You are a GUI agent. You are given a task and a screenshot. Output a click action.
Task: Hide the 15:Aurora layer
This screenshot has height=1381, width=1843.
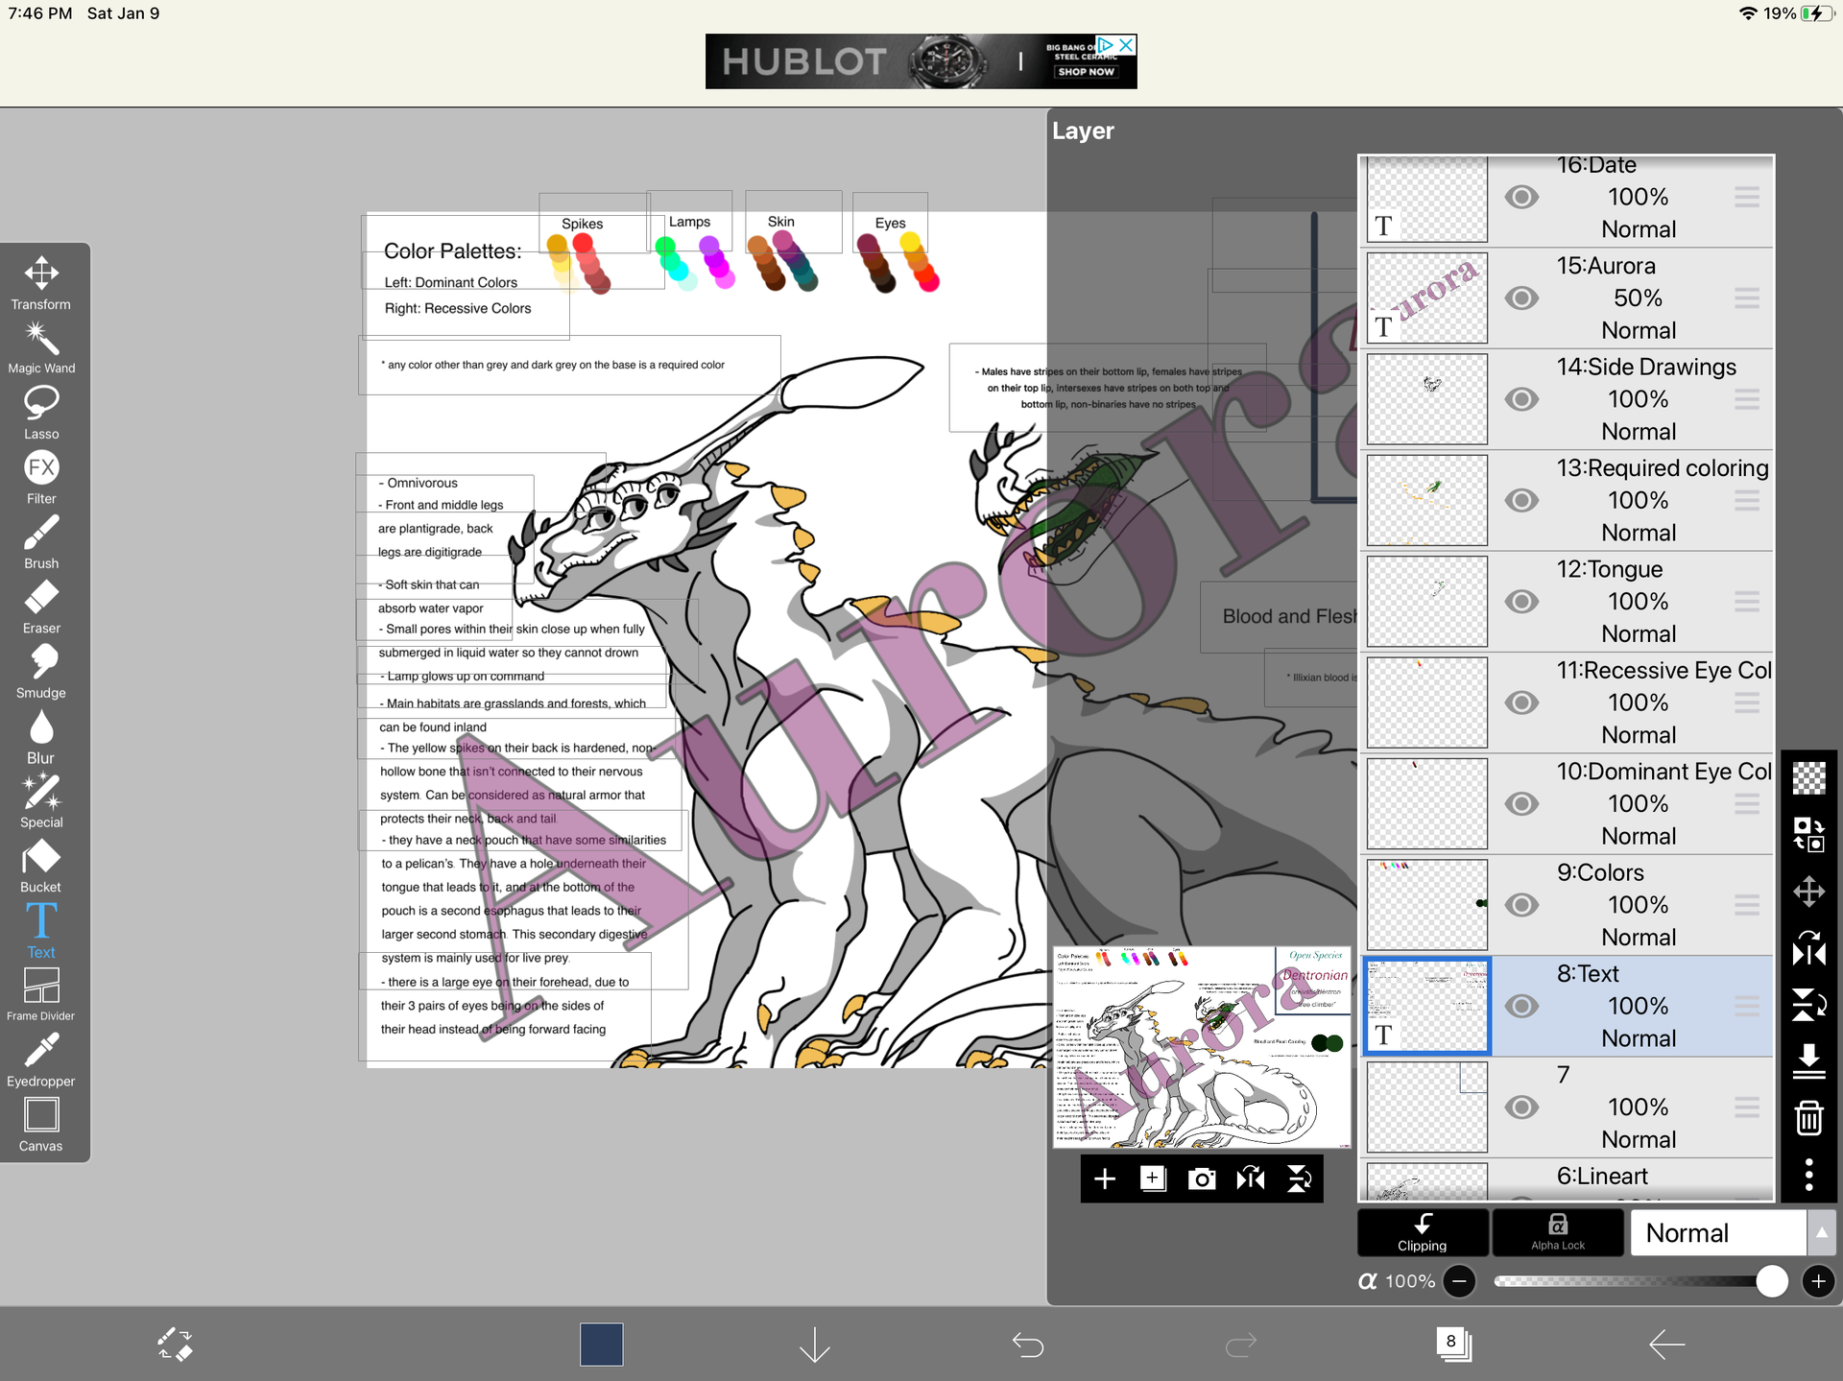pos(1521,298)
